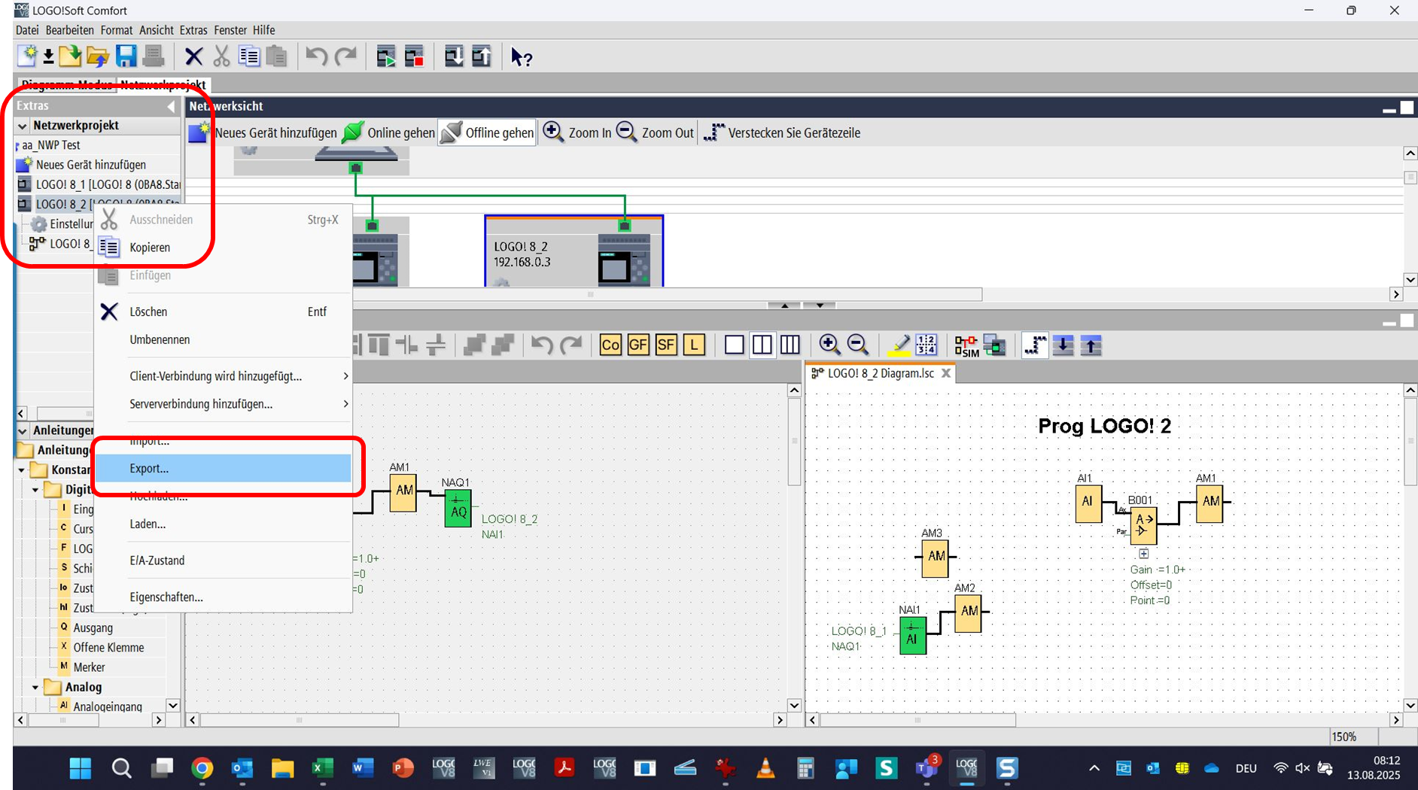The image size is (1418, 790).
Task: Expand the Client-Verbindung submenu arrow
Action: tap(345, 376)
